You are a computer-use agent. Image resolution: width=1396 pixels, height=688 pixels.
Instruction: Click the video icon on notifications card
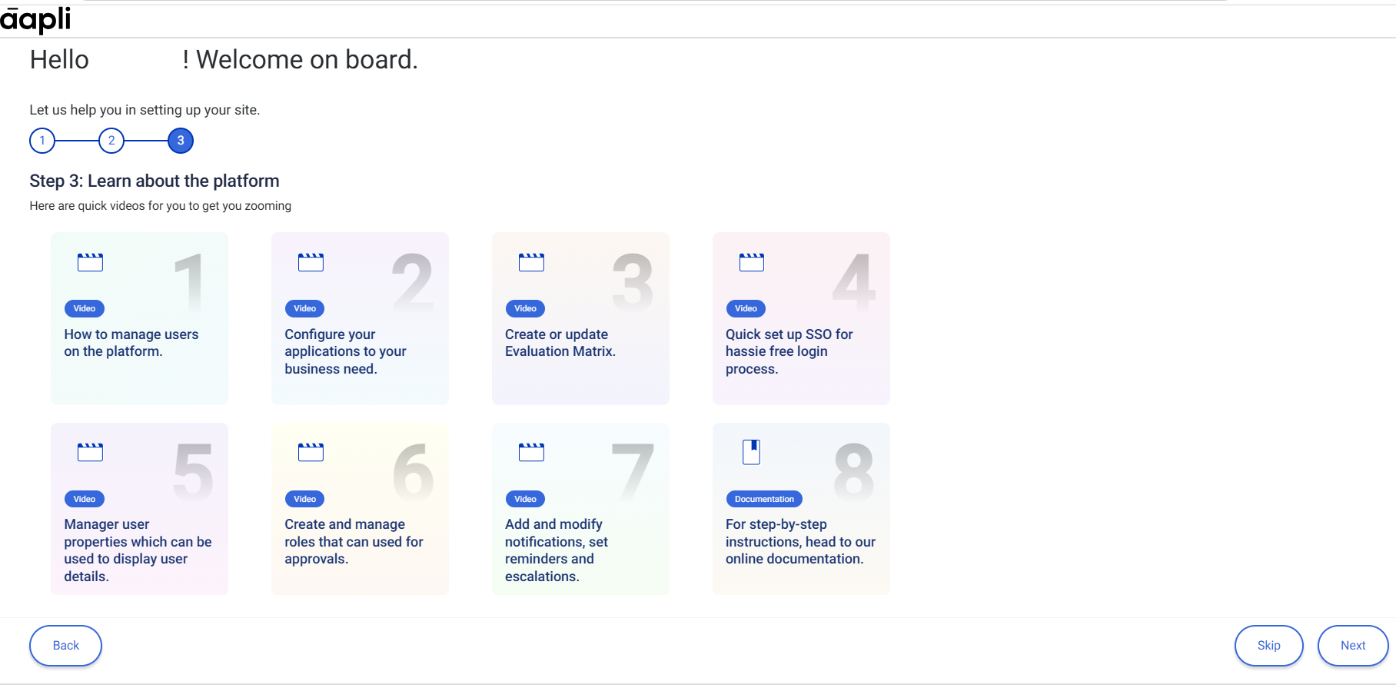click(x=531, y=452)
